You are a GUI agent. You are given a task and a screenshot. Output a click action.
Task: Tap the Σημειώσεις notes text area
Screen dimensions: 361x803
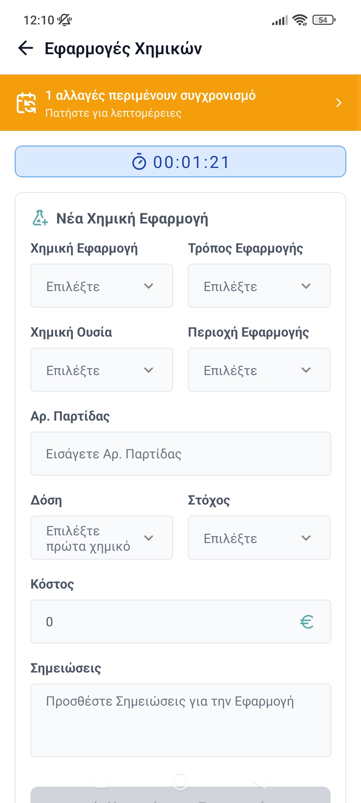(180, 720)
